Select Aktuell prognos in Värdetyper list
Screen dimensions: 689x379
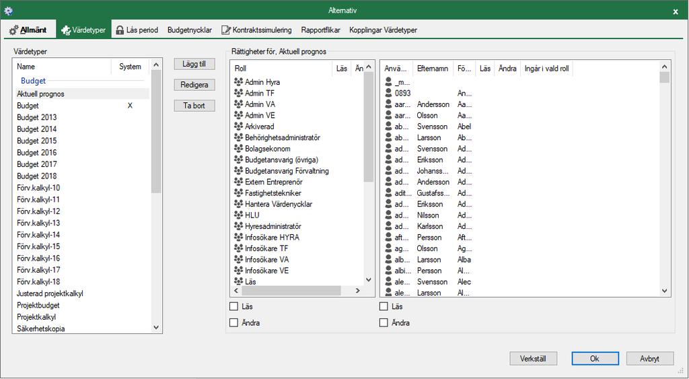(x=81, y=94)
